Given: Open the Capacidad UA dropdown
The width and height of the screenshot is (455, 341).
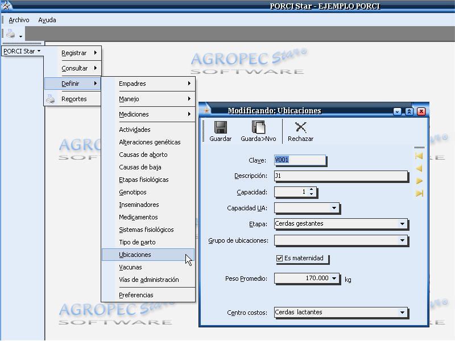Looking at the screenshot, I should [334, 208].
